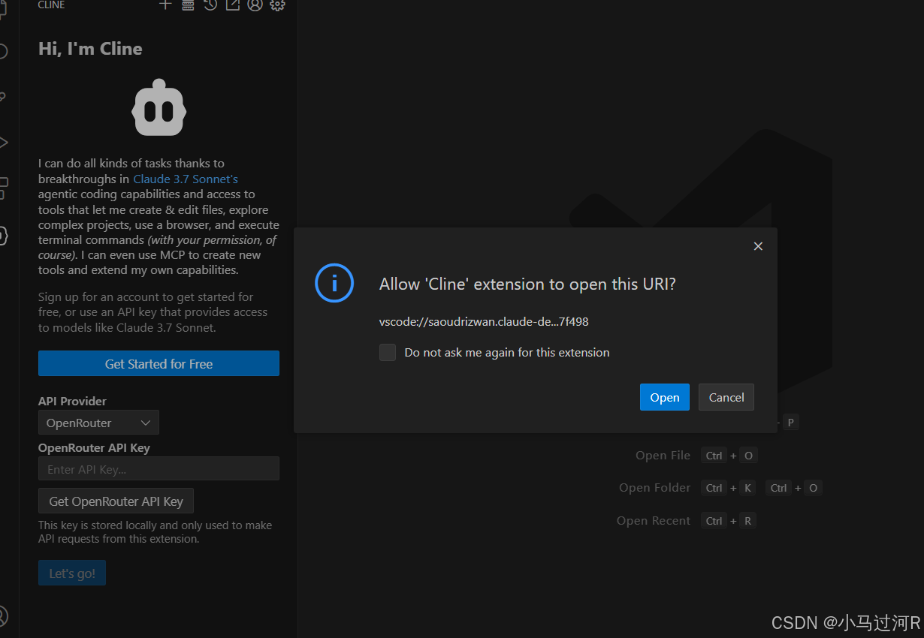Viewport: 924px width, 638px height.
Task: Cancel the open URI dialog
Action: click(x=726, y=397)
